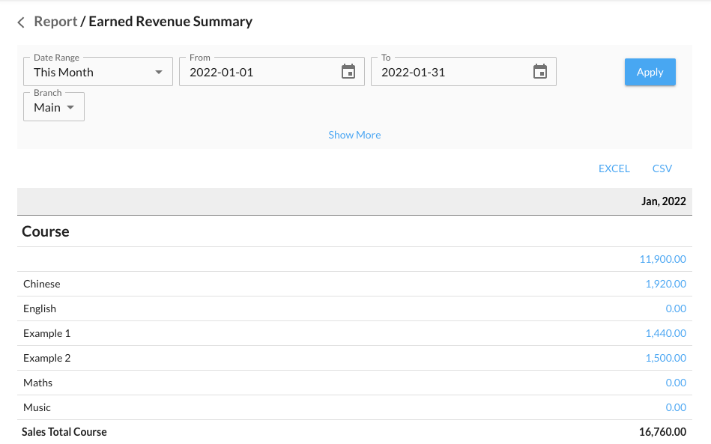Click Maths course amount 0.00
The height and width of the screenshot is (444, 711).
[676, 383]
